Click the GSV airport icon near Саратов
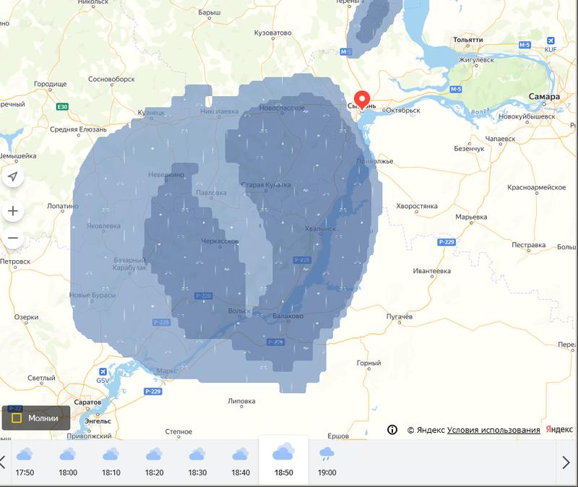 point(103,370)
